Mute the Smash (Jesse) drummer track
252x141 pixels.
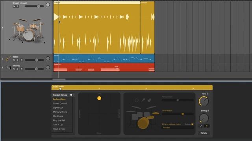(14, 6)
